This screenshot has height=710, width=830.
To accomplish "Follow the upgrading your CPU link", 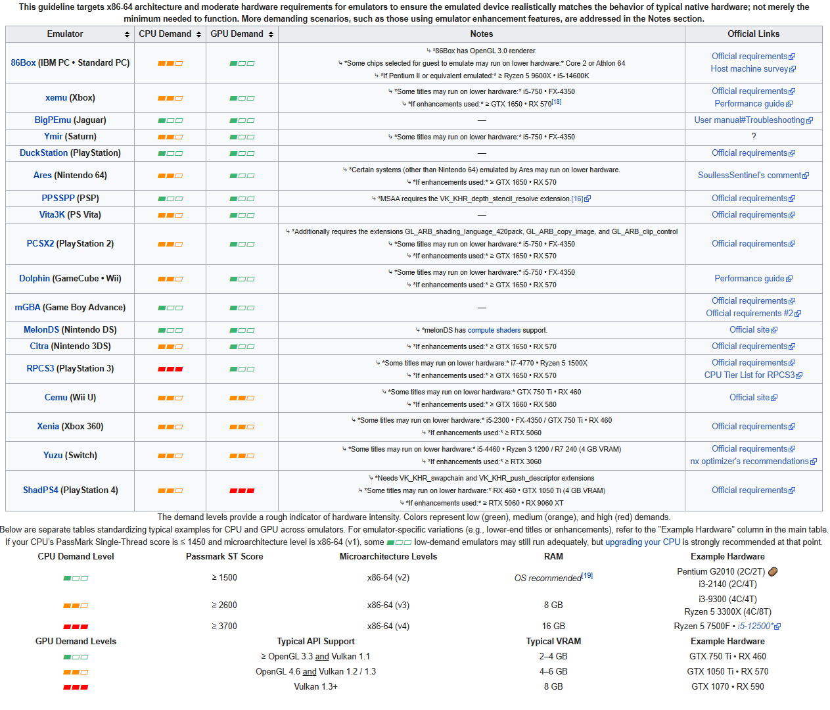I will coord(643,542).
